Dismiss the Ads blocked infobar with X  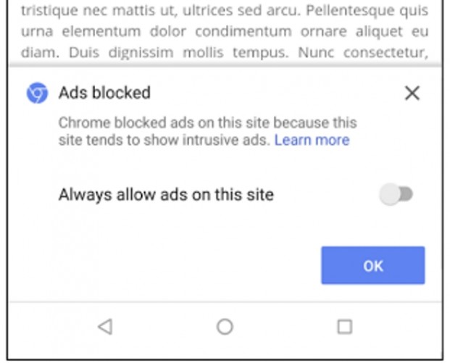point(412,93)
